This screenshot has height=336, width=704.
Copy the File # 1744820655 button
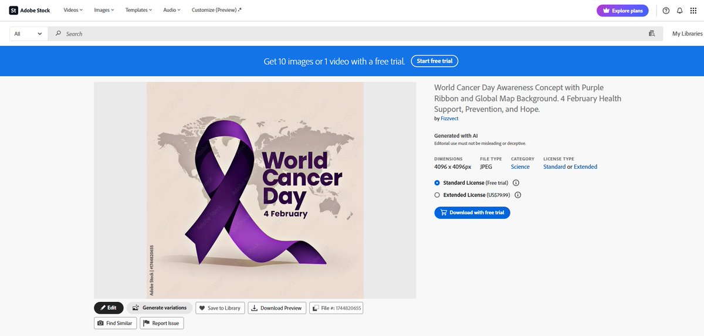[336, 308]
